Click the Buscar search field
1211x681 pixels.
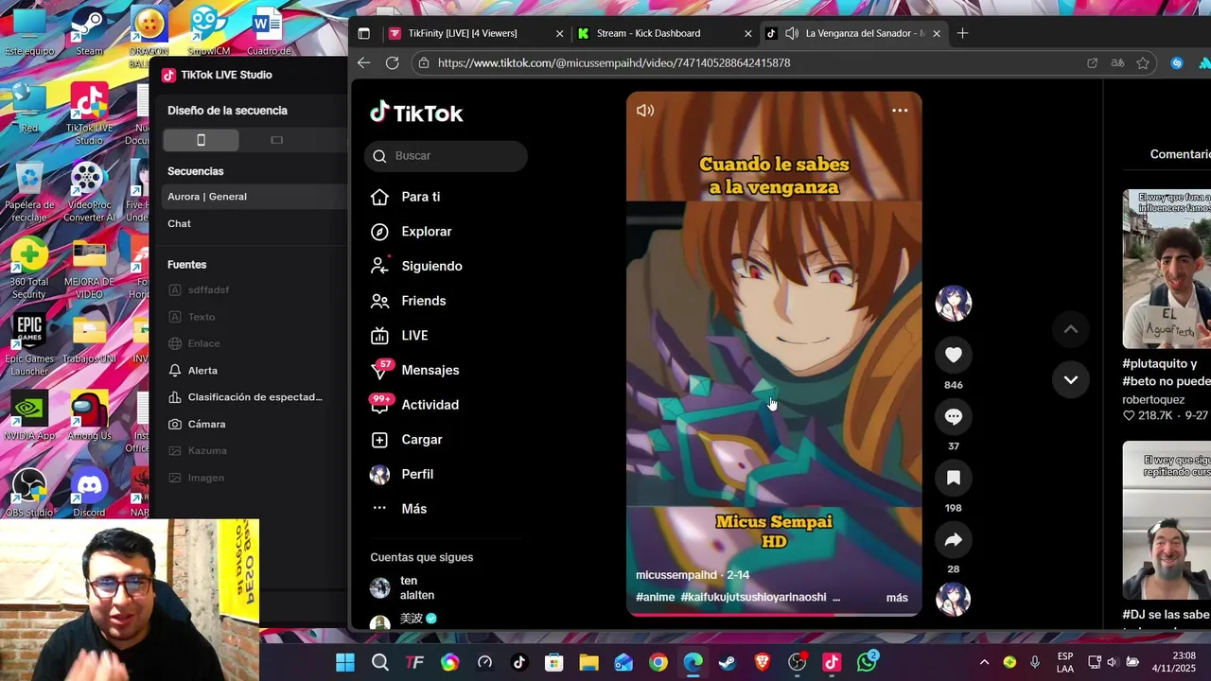(446, 156)
